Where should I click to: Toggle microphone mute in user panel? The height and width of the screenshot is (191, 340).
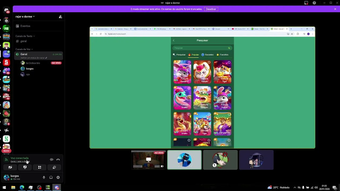pos(44,177)
